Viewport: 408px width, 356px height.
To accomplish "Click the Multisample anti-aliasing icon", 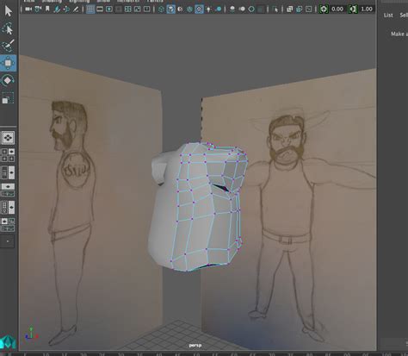I will (x=251, y=9).
